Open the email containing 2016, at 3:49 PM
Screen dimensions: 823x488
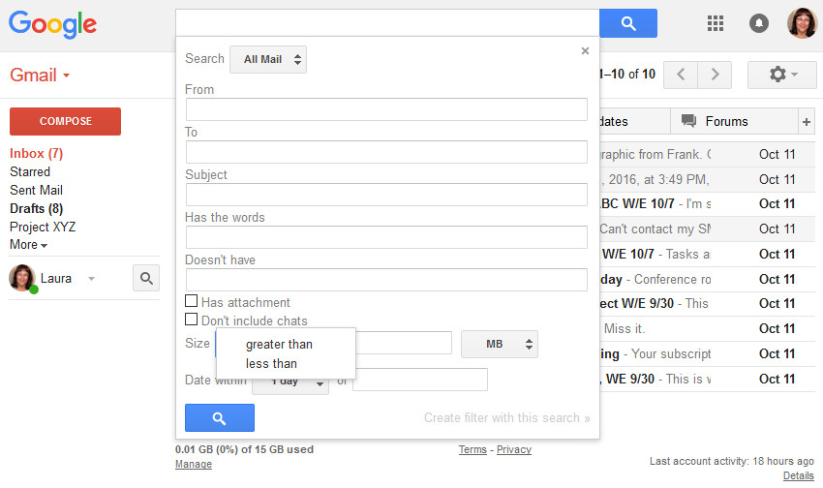pyautogui.click(x=708, y=179)
